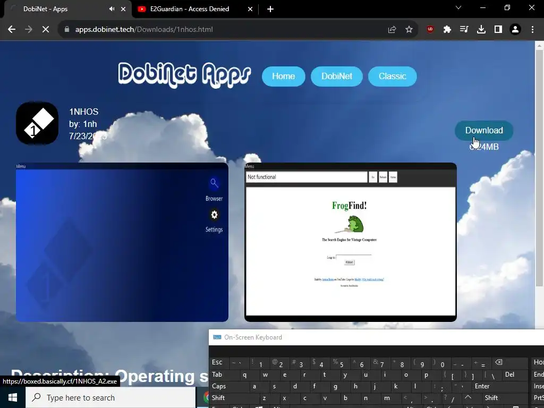Click the taskbar search box
This screenshot has height=408, width=544.
pyautogui.click(x=110, y=397)
